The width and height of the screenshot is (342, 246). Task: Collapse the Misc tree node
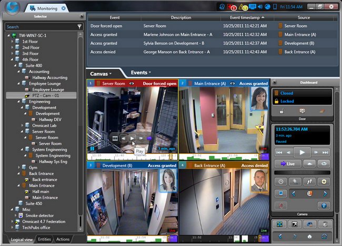click(x=12, y=209)
